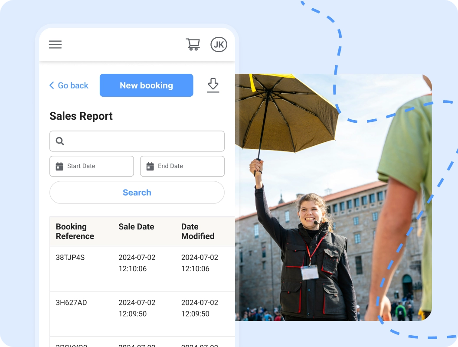The height and width of the screenshot is (347, 458).
Task: Open the JK user profile avatar
Action: pyautogui.click(x=219, y=44)
